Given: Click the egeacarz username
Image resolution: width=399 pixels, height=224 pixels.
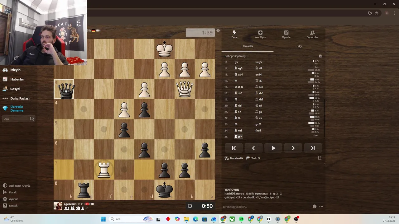Looking at the screenshot, I should [x=70, y=204].
